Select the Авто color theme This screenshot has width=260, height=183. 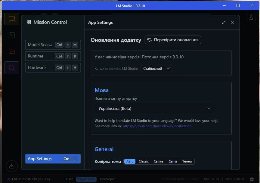[x=130, y=161]
